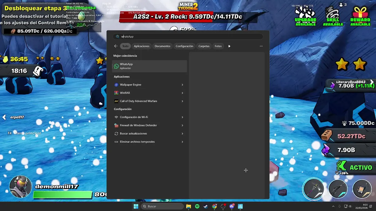
Task: Click the ACTIVO boost indicator in game
Action: (x=355, y=168)
